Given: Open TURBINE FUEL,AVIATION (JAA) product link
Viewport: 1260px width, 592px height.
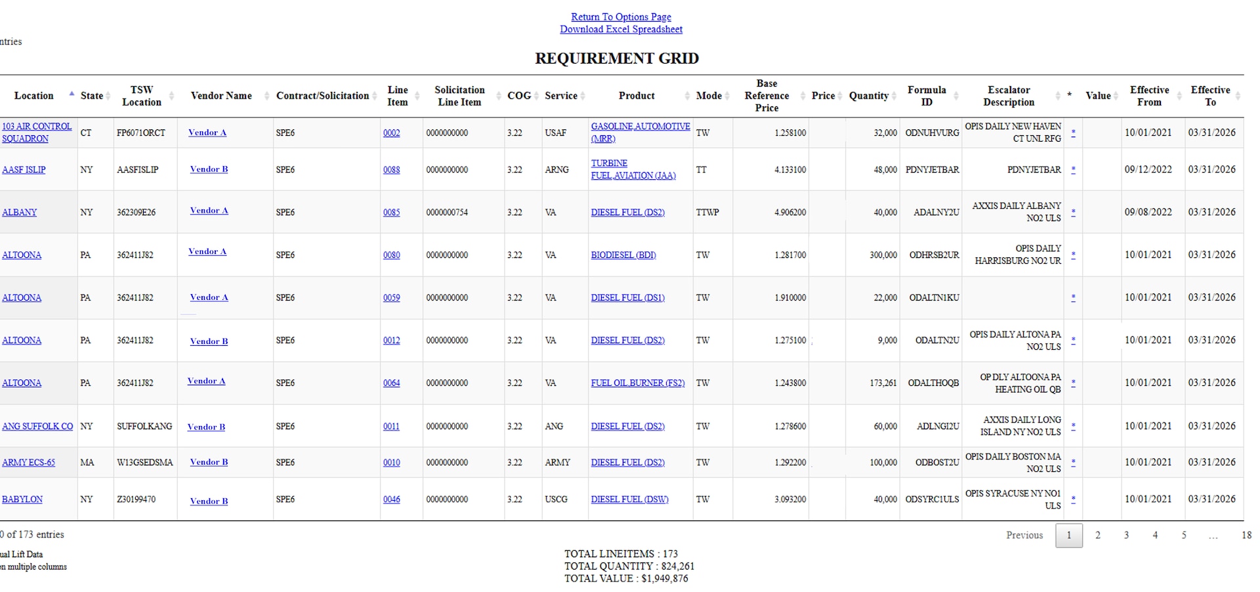Looking at the screenshot, I should (633, 169).
